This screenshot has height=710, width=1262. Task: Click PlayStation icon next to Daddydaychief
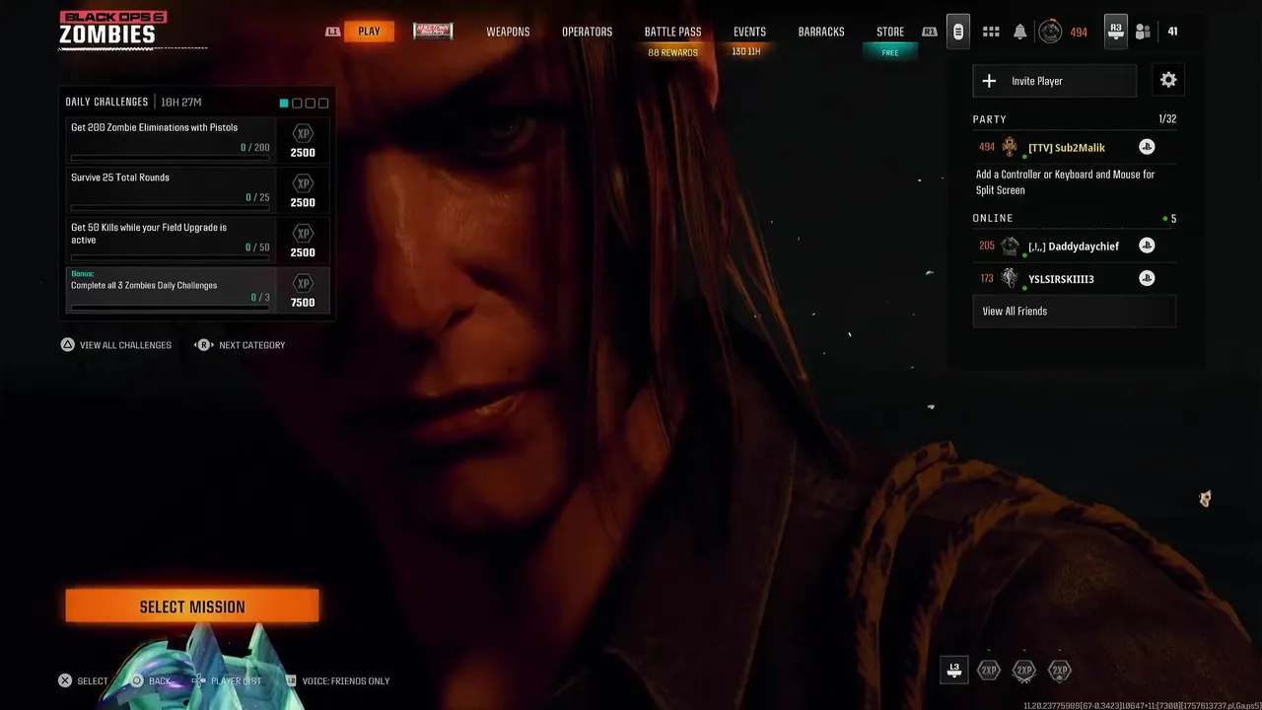(1147, 246)
